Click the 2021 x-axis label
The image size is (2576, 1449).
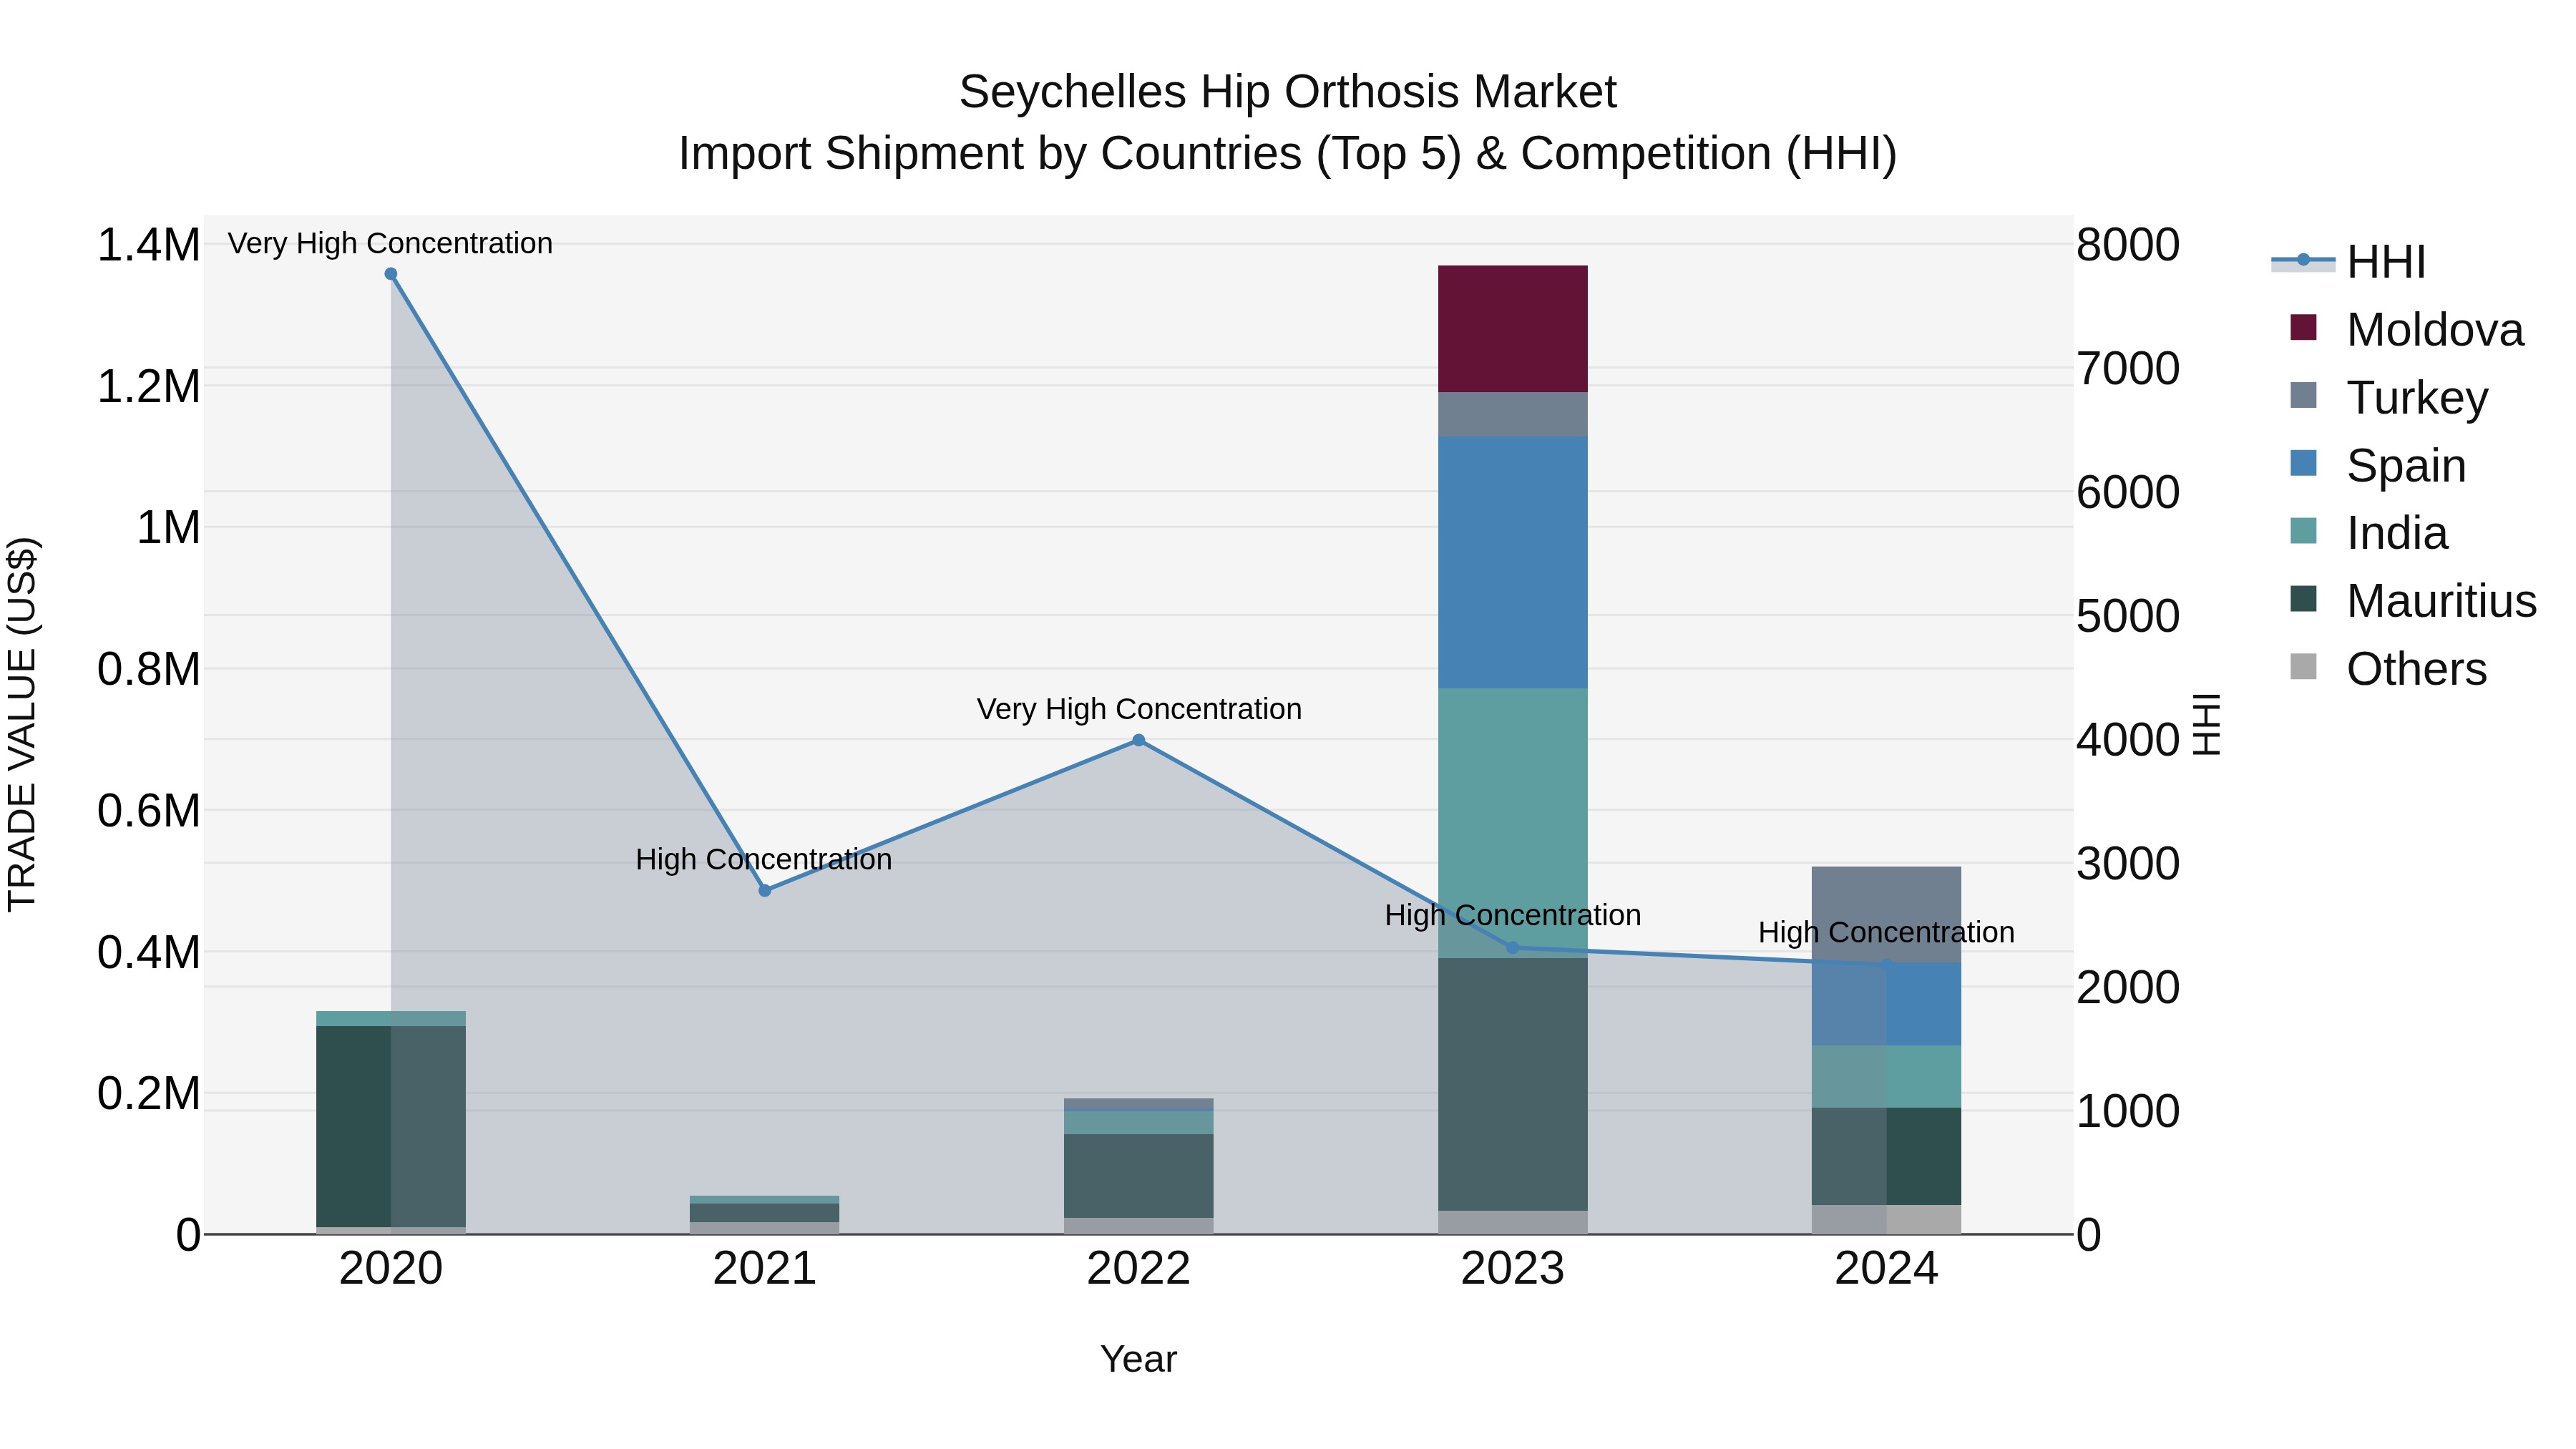(765, 1269)
